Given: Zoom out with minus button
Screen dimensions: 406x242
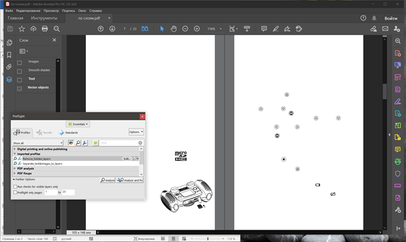Looking at the screenshot, I should [x=185, y=29].
